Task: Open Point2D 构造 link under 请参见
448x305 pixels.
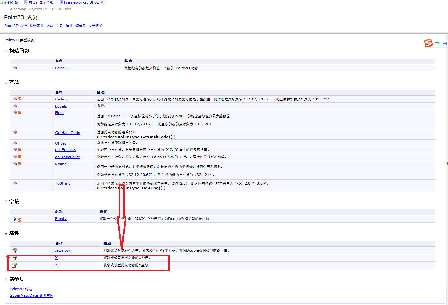Action: pyautogui.click(x=21, y=289)
